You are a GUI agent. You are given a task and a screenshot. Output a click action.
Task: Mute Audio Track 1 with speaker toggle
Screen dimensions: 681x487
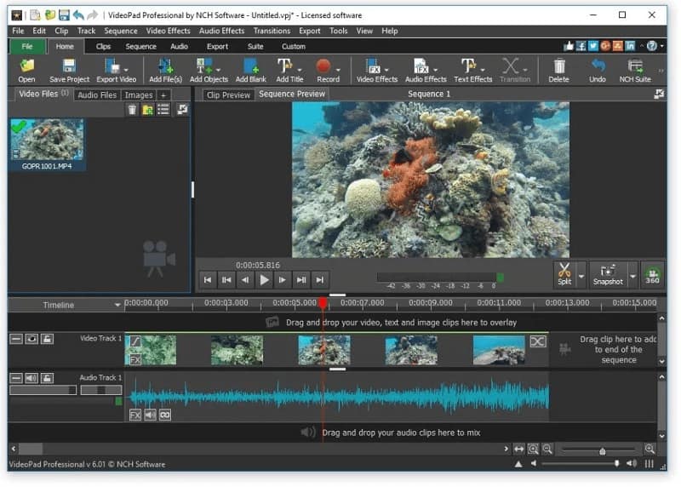click(31, 378)
